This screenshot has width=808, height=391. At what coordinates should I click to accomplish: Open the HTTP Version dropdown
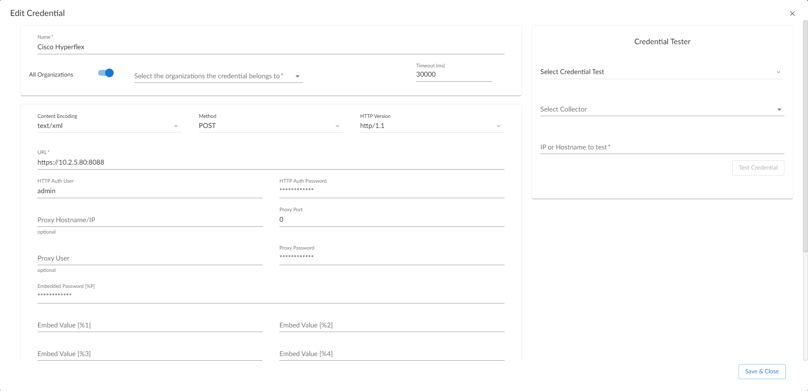(432, 126)
